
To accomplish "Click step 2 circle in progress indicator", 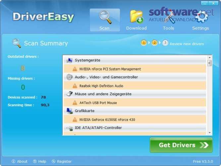I will tap(154, 42).
